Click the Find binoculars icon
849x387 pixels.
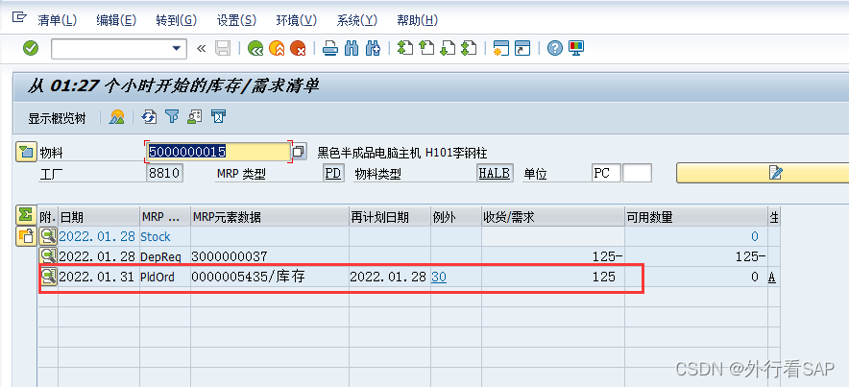click(x=352, y=48)
